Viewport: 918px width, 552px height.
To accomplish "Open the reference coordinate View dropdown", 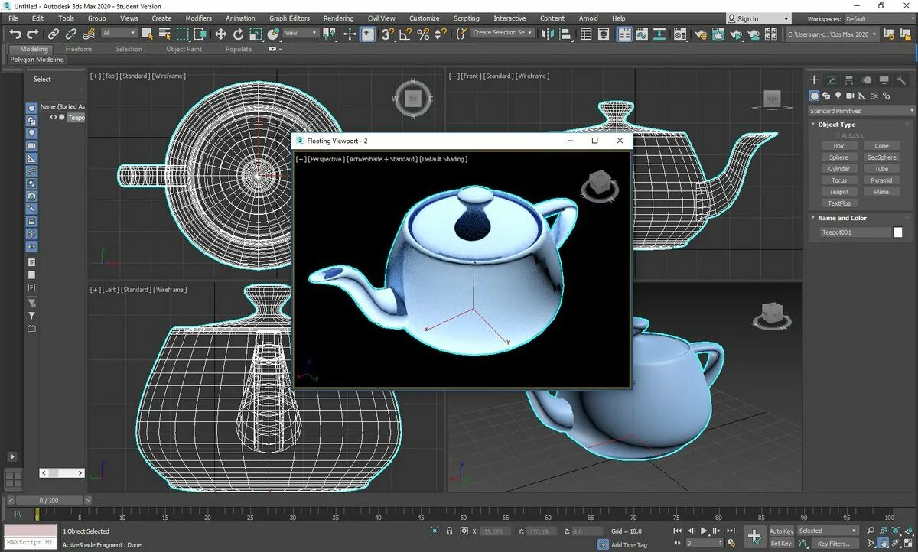I will (x=301, y=33).
